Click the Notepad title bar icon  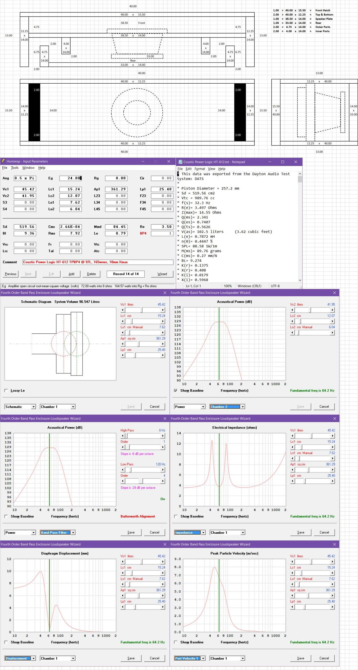tap(180, 162)
